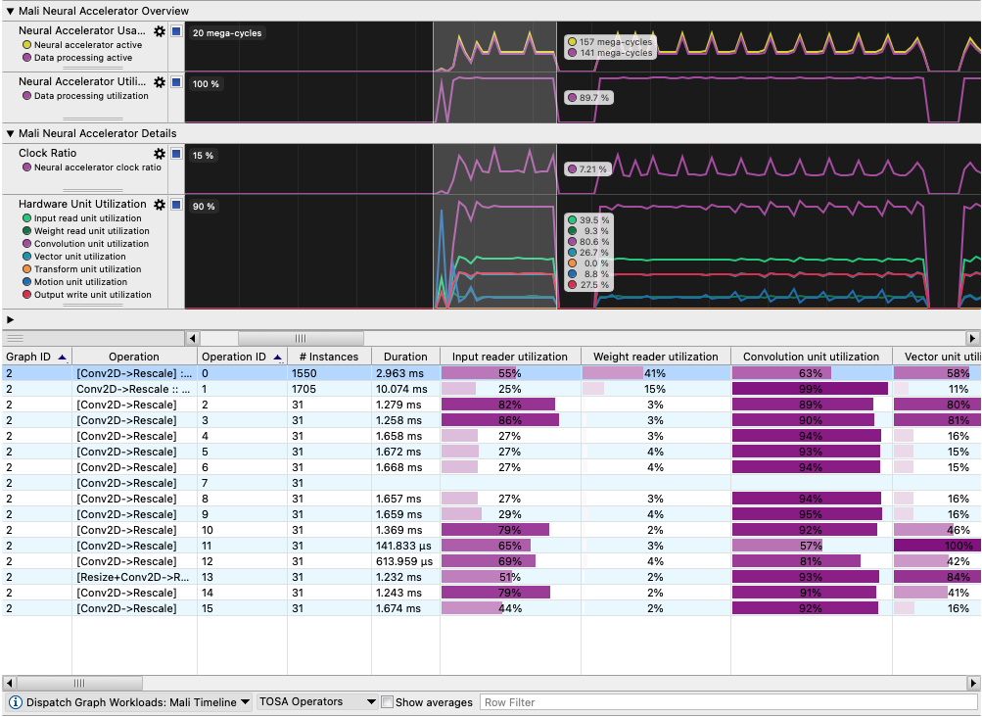Click the timeline horizontal scrollbar thumb
This screenshot has width=982, height=717.
(x=301, y=339)
